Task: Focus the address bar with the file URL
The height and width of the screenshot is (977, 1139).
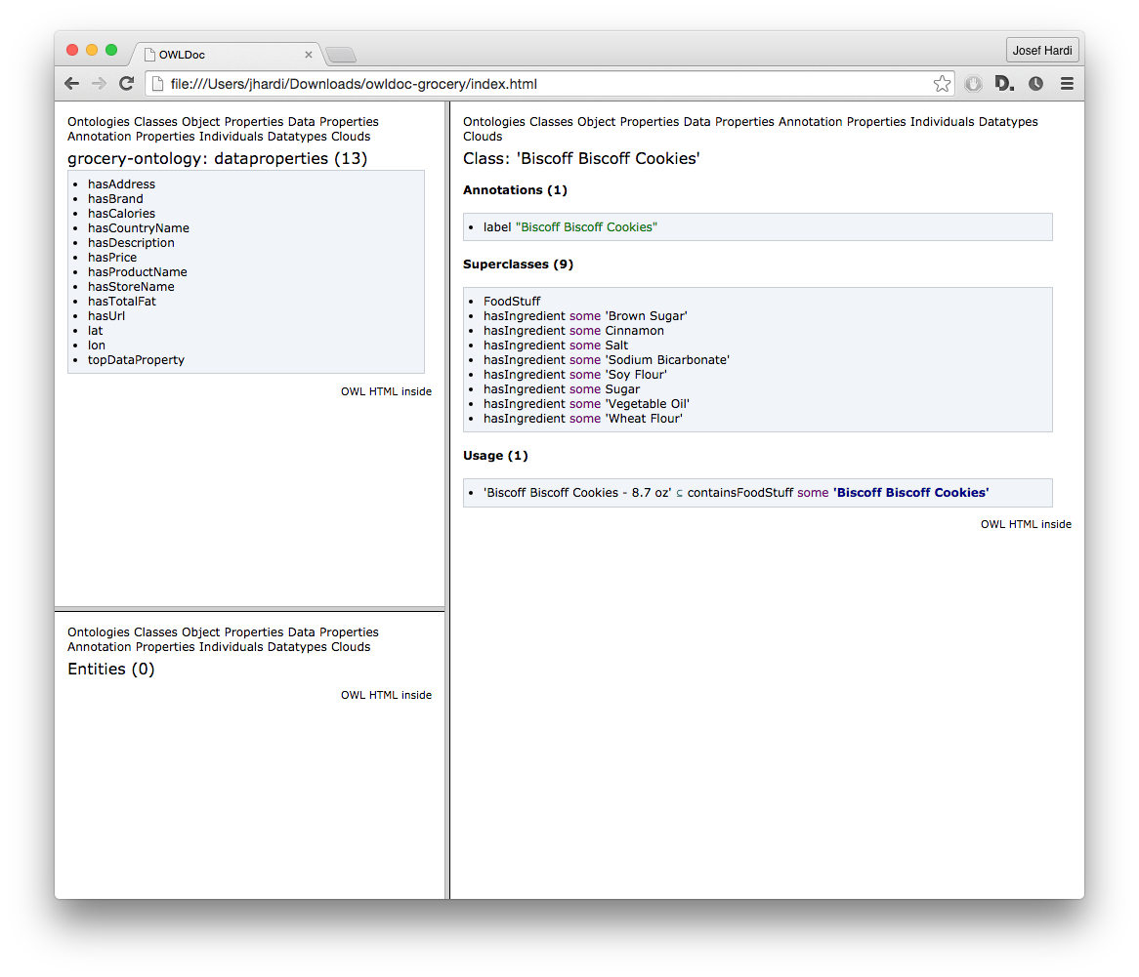Action: point(549,84)
